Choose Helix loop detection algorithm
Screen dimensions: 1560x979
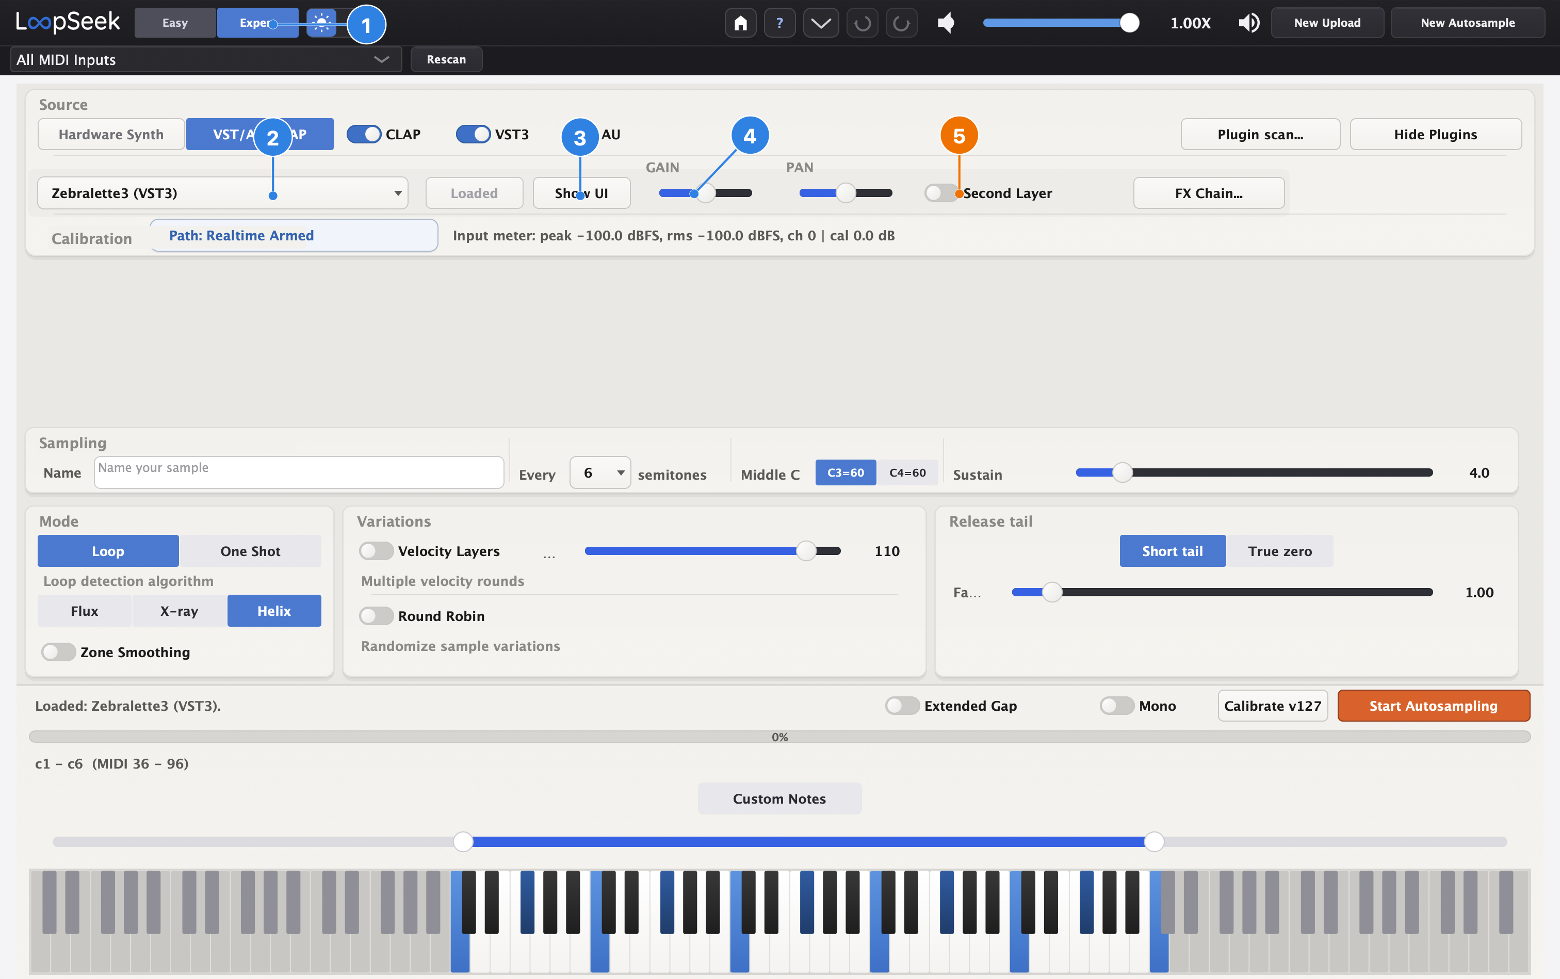pyautogui.click(x=274, y=611)
